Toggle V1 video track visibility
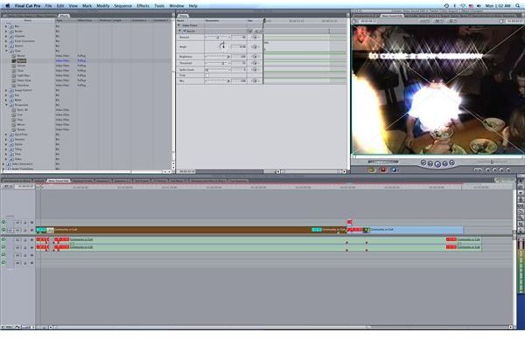Viewport: 525px width, 339px height. point(3,230)
